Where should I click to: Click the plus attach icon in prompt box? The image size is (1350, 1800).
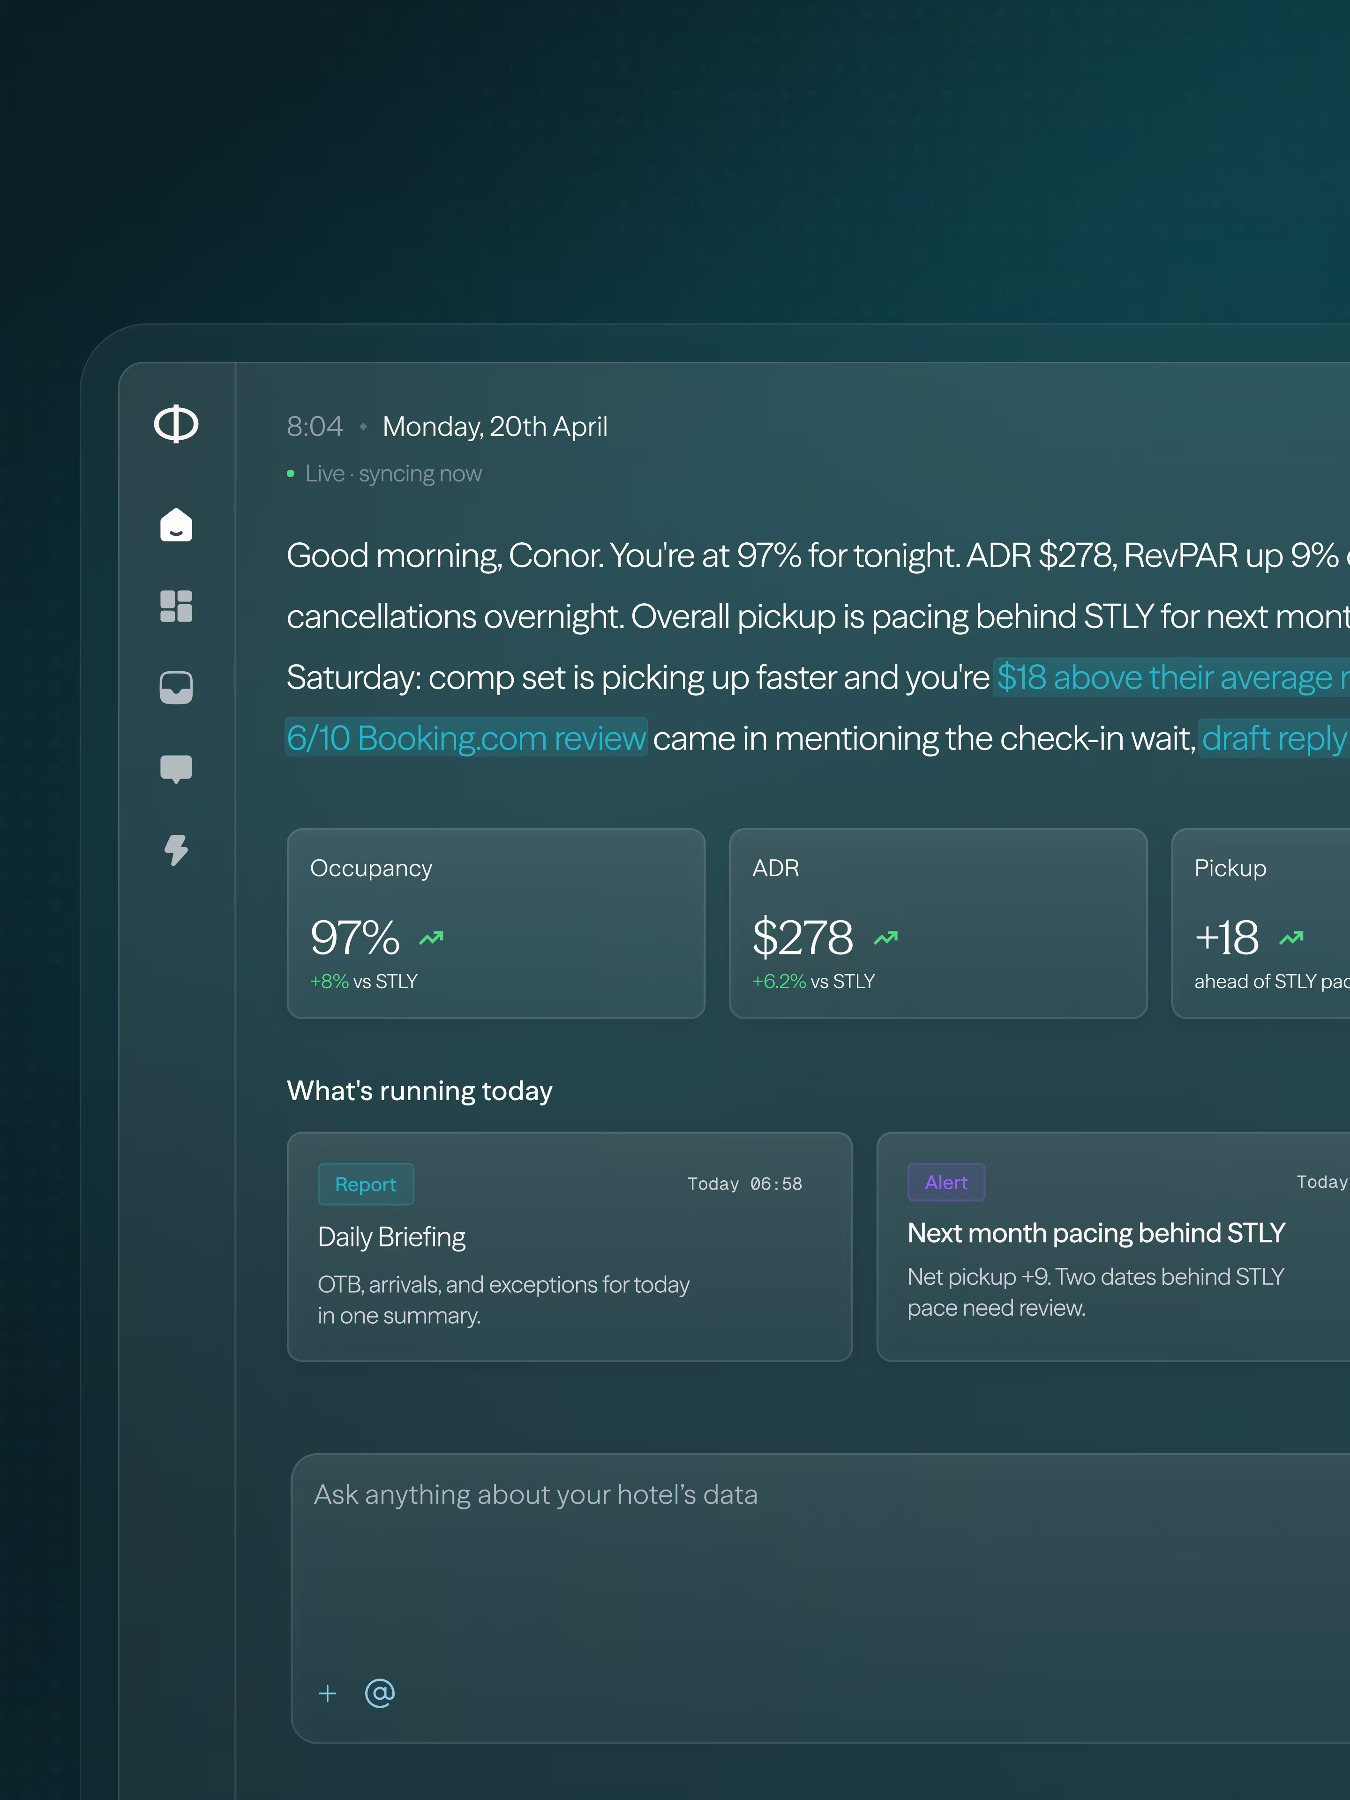pyautogui.click(x=327, y=1694)
